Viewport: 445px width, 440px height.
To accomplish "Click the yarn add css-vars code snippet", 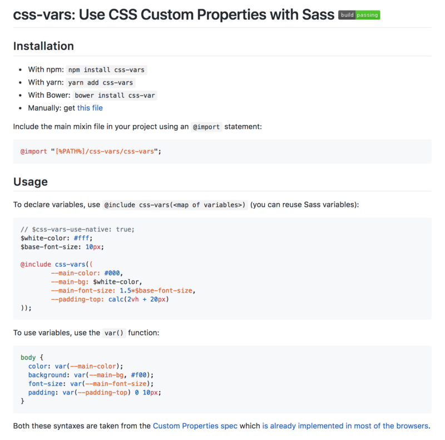I will pyautogui.click(x=101, y=83).
